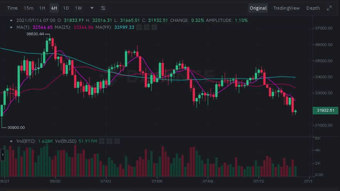This screenshot has height=191, width=340.
Task: Select the 1D interval
Action: [66, 8]
